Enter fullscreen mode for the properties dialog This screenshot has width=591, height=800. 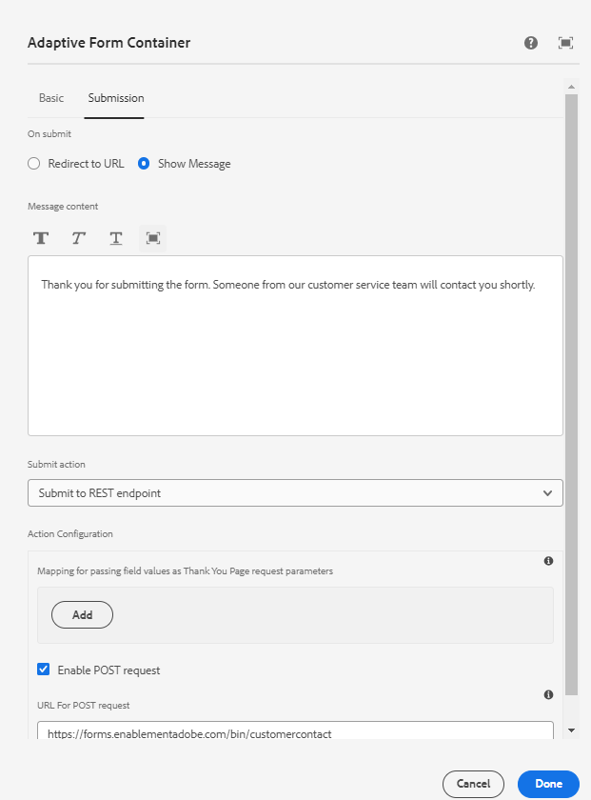[x=565, y=43]
